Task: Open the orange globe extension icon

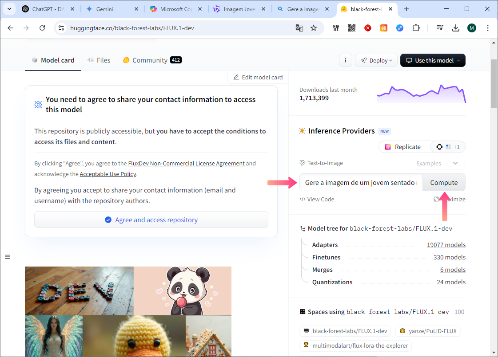Action: tap(384, 28)
